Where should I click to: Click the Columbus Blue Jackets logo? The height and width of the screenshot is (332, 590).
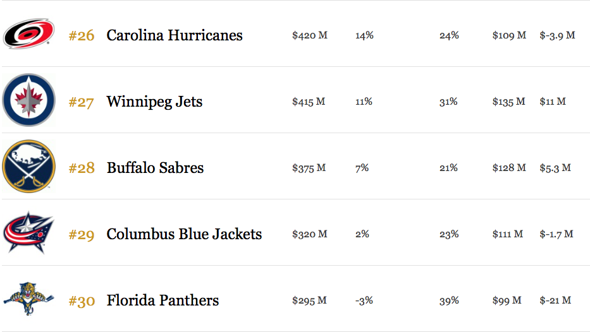[x=28, y=233]
